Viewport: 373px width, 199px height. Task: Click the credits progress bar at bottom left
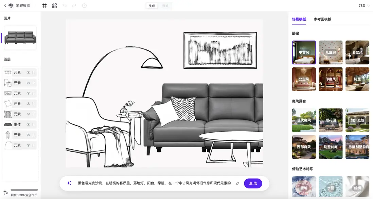click(24, 190)
